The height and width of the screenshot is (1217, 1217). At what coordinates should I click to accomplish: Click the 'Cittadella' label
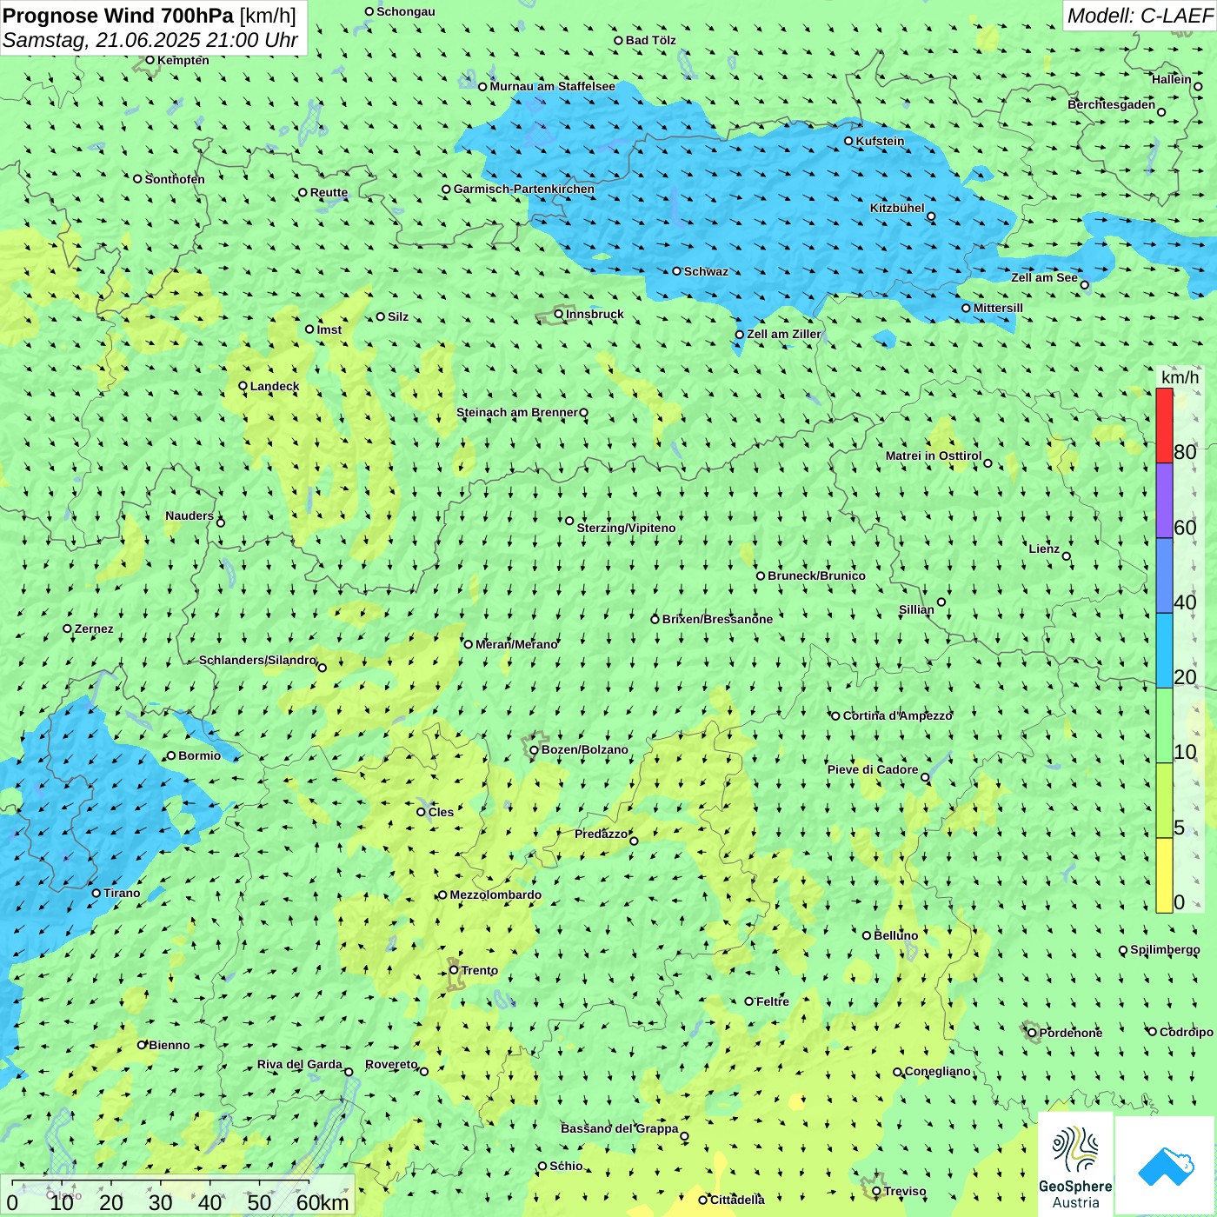(738, 1200)
